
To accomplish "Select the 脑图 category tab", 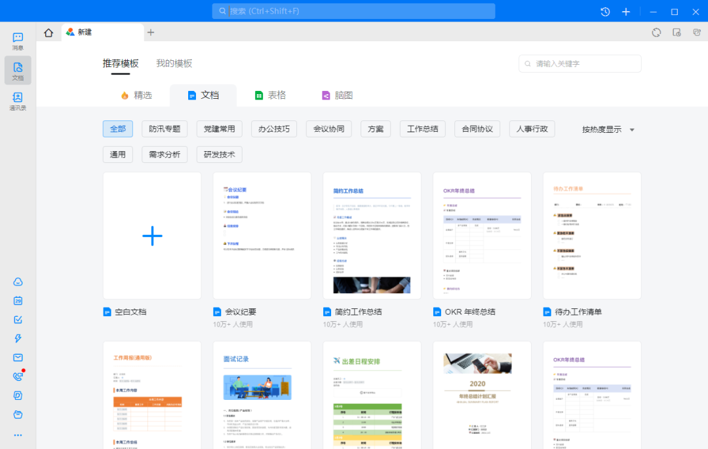I will (337, 95).
